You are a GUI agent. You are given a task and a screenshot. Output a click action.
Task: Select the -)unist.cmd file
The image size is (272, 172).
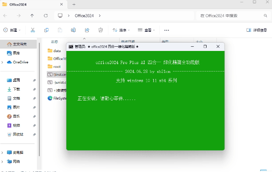(57, 82)
